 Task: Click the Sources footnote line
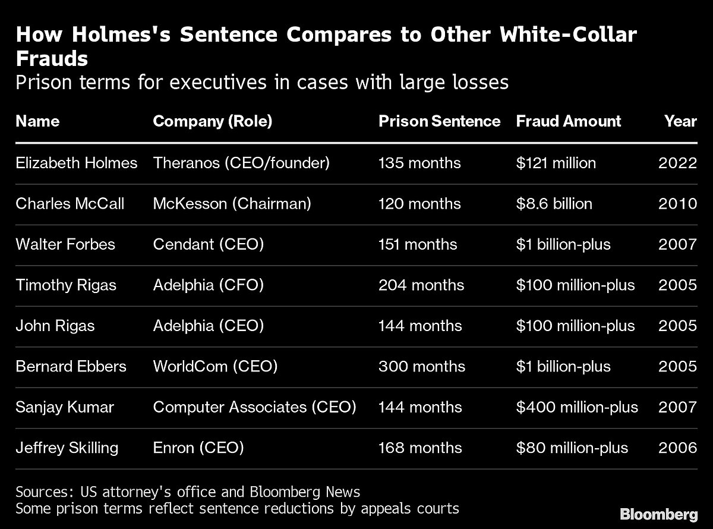(x=188, y=492)
